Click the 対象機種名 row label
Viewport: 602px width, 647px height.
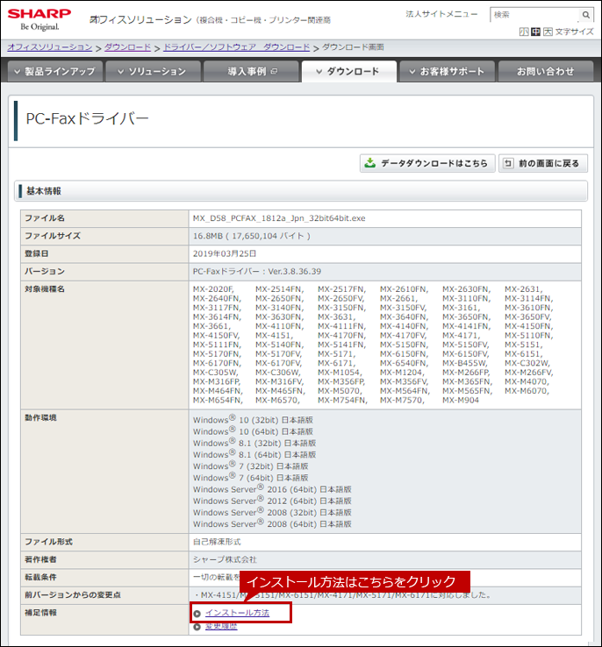45,289
